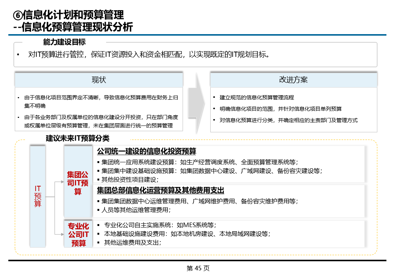The width and height of the screenshot is (394, 273).
Task: Click the 能力建设目标 section label
Action: coord(64,42)
